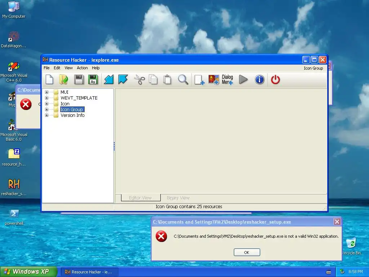Select the My Computer desktop icon
Viewport: 369px width, 277px height.
tap(14, 10)
